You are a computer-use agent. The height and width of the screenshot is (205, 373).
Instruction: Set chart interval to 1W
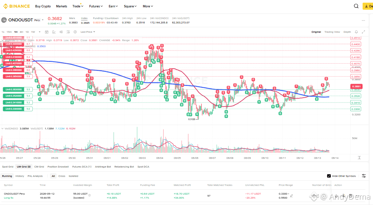tap(33, 32)
